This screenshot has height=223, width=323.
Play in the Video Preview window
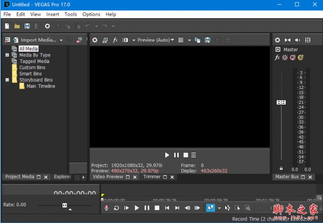click(167, 155)
